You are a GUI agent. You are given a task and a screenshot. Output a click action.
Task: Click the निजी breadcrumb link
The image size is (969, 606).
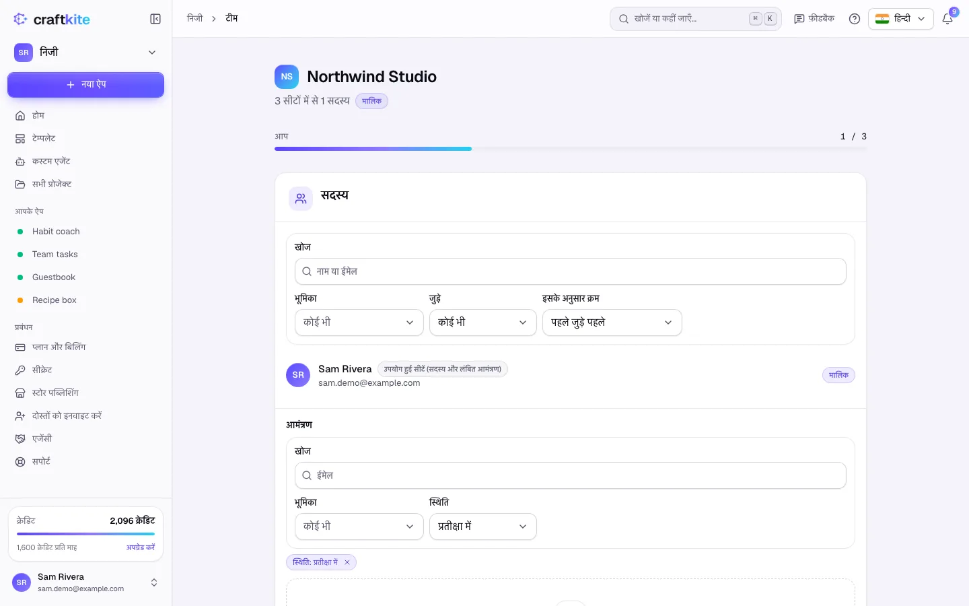pos(195,18)
